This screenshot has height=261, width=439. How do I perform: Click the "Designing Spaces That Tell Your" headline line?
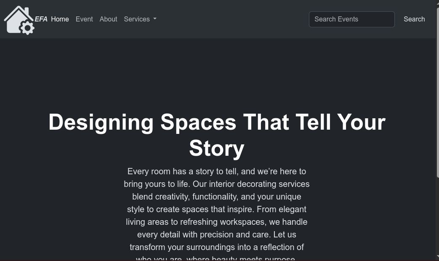point(217,122)
